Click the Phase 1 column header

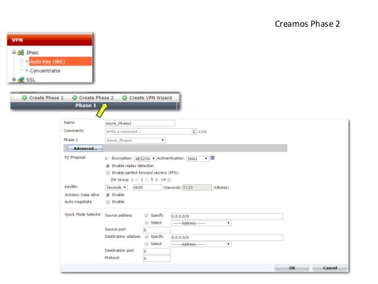pyautogui.click(x=85, y=106)
